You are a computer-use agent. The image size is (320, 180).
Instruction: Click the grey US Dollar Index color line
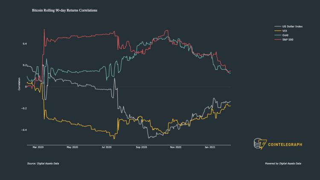[x=278, y=27]
